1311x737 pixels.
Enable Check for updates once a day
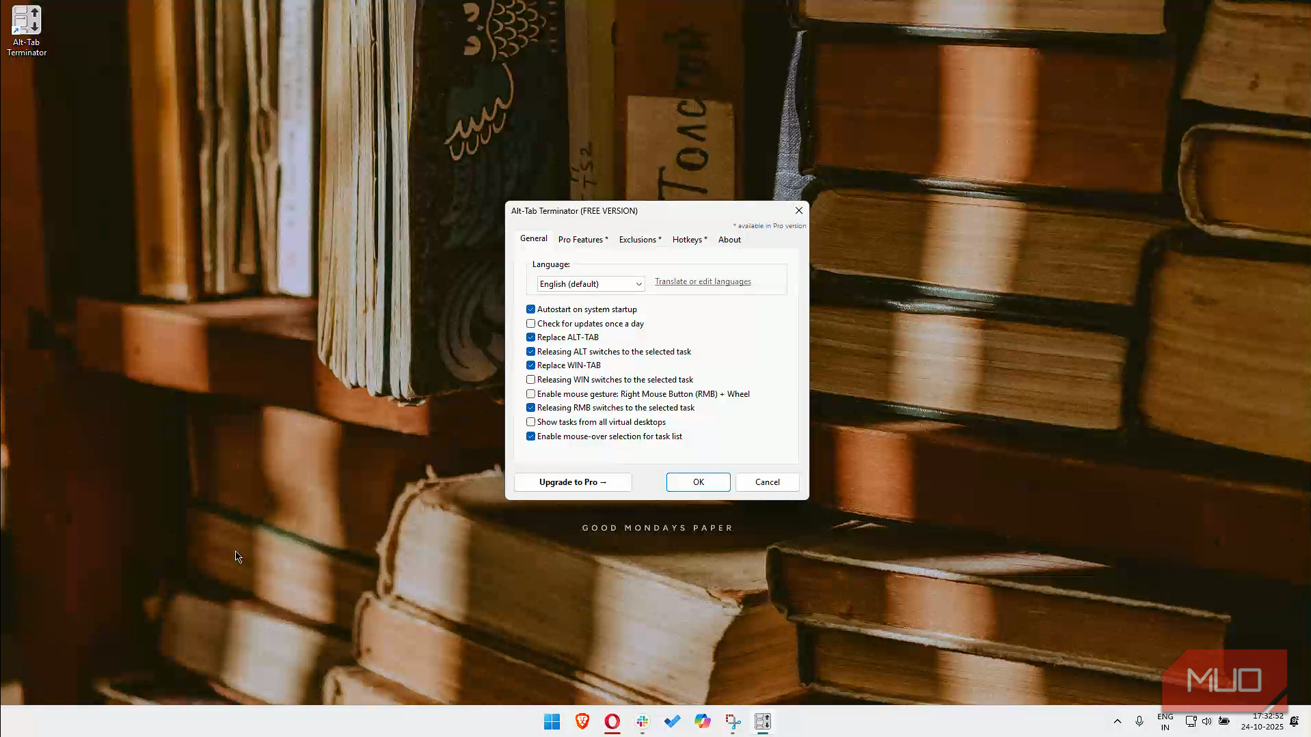pyautogui.click(x=531, y=324)
